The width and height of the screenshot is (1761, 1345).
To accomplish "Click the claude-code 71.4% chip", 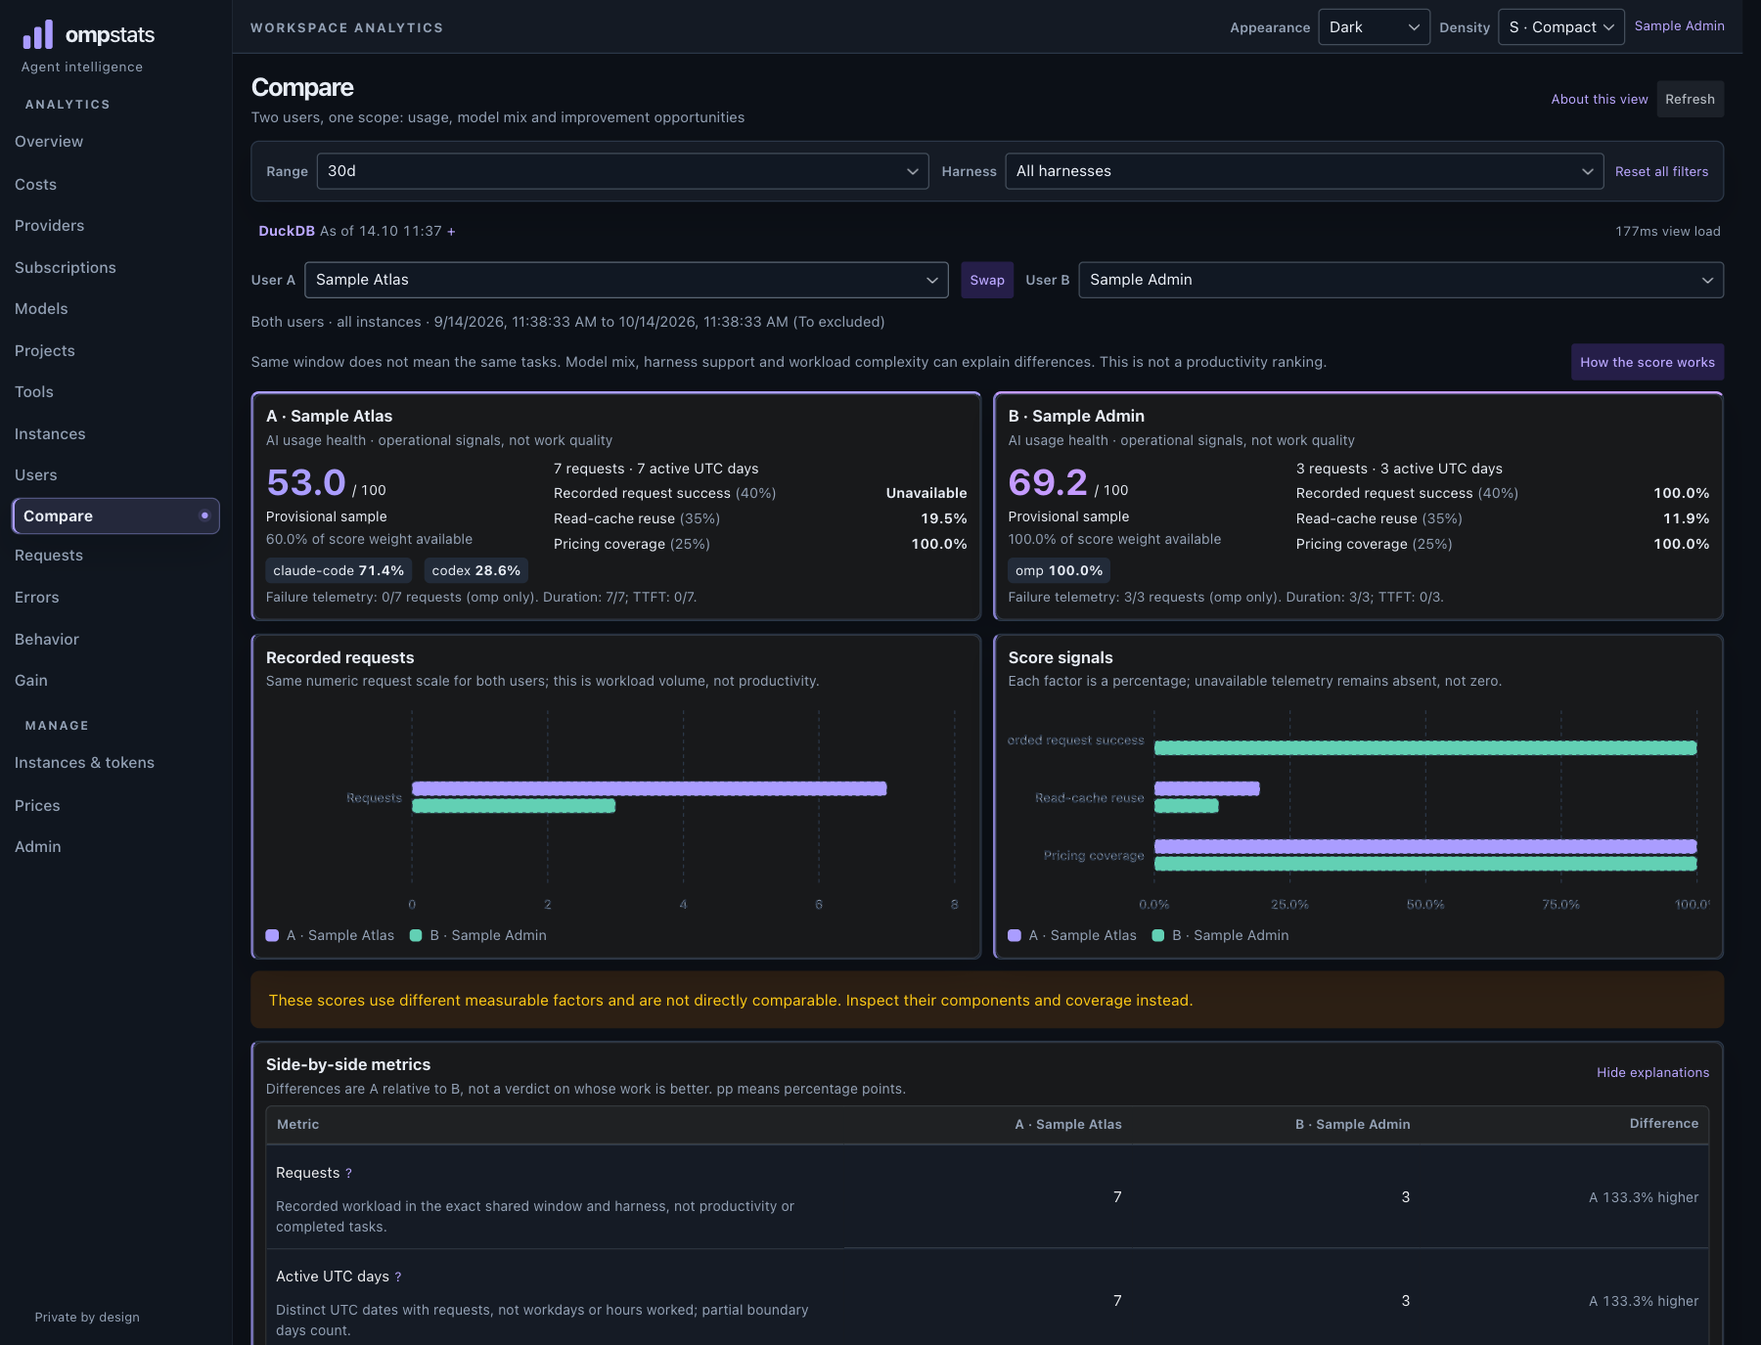I will tap(339, 571).
